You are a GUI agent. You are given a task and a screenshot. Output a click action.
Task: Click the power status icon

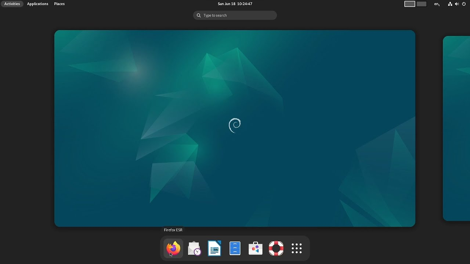coord(463,4)
